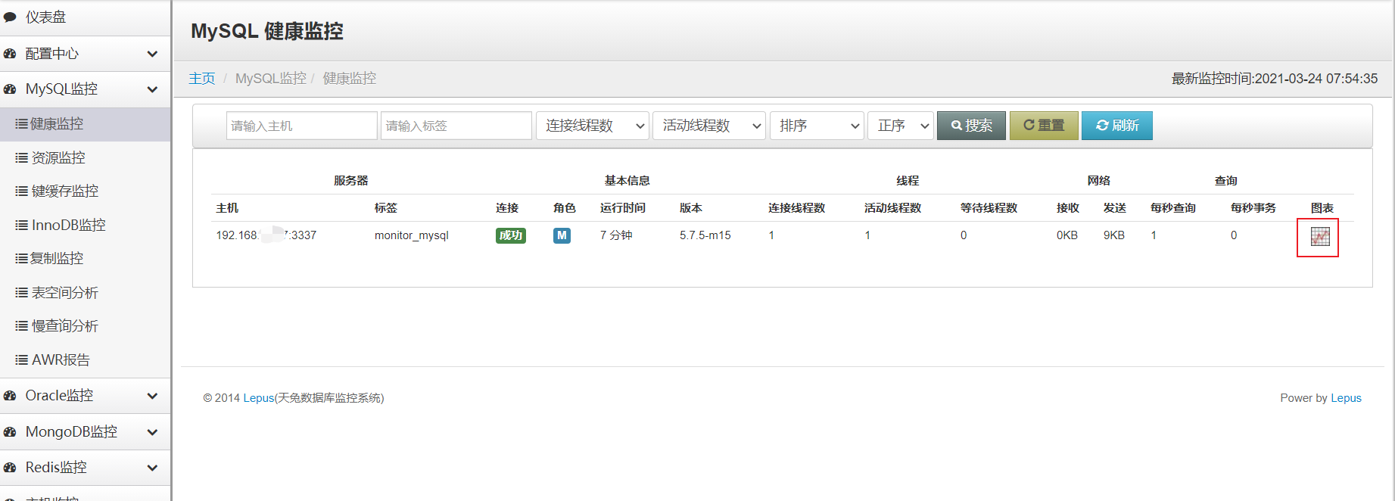The height and width of the screenshot is (501, 1395).
Task: Click the blue M role badge
Action: click(x=562, y=235)
